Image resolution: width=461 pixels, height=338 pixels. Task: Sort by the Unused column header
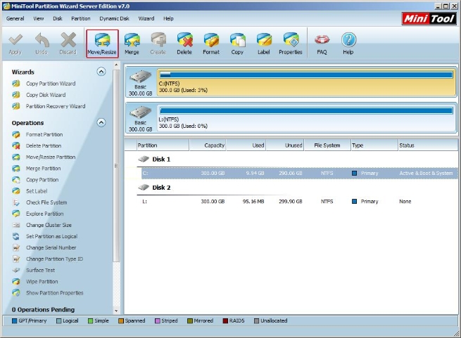coord(285,145)
